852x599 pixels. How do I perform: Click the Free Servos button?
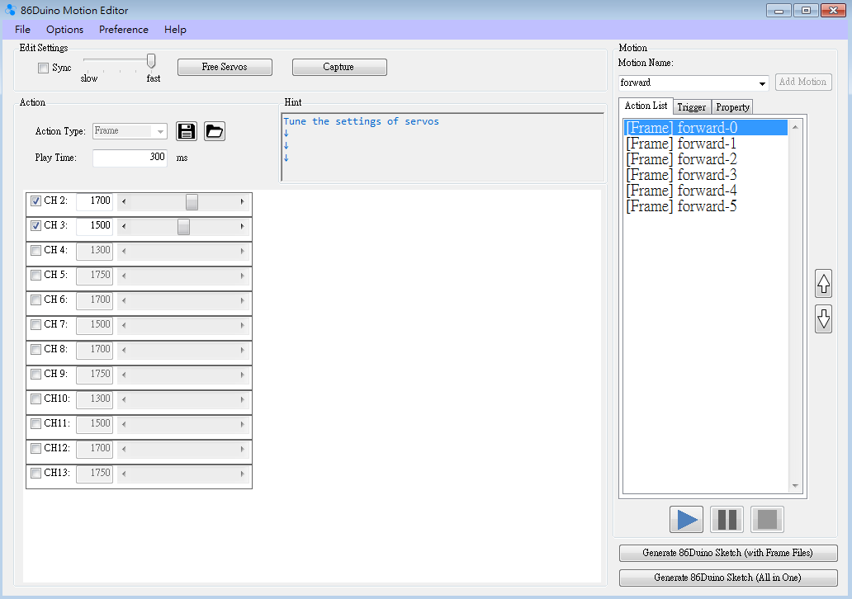tap(225, 67)
